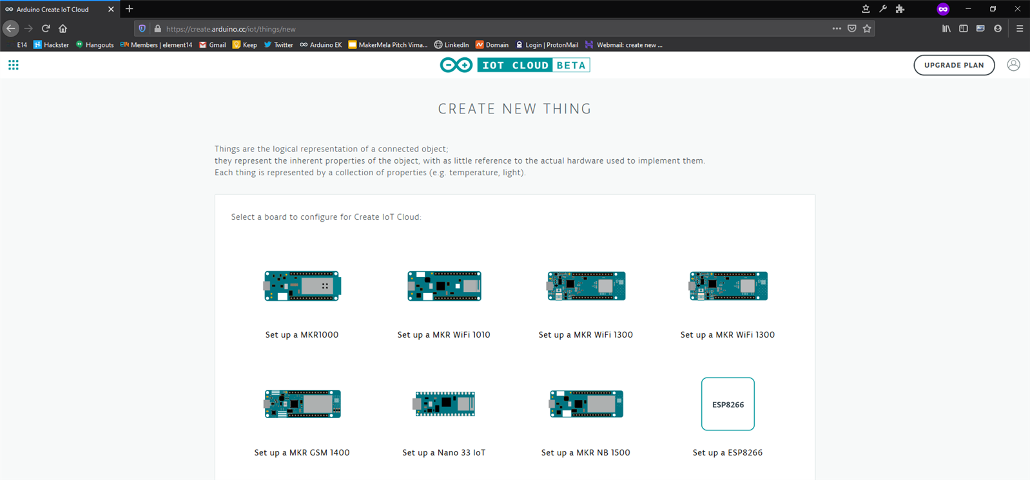Screen dimensions: 1030x480
Task: Click the purple private browsing mask icon
Action: tap(943, 9)
